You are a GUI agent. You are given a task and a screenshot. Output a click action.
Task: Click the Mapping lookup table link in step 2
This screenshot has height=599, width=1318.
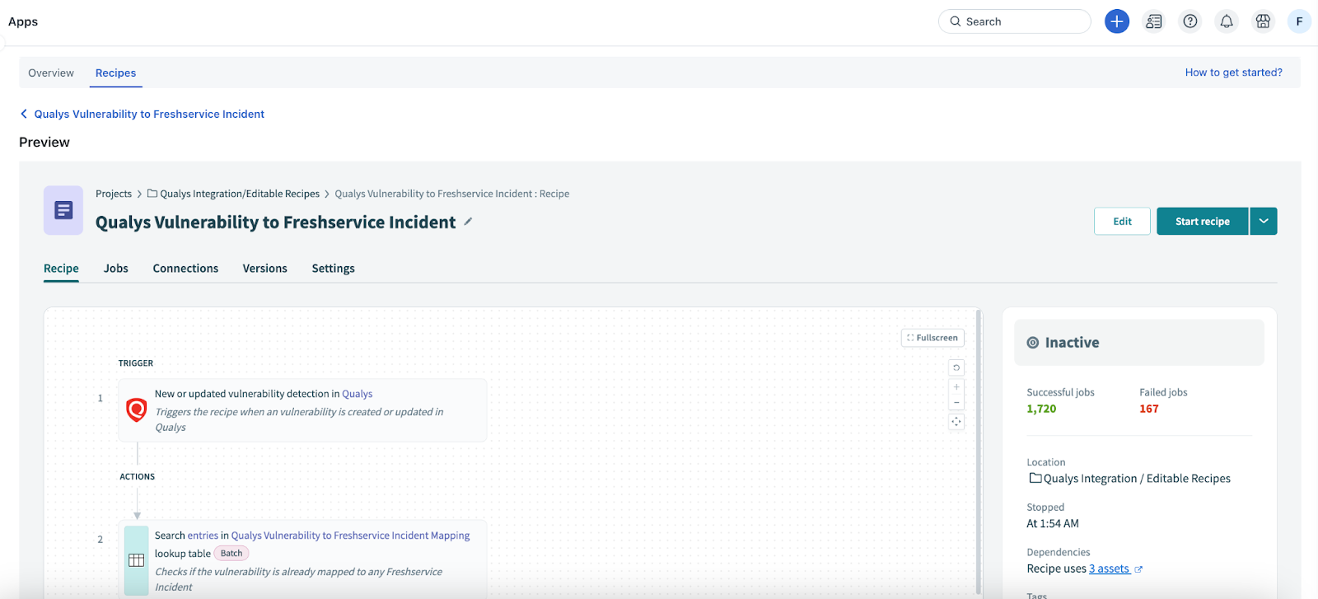pyautogui.click(x=350, y=536)
